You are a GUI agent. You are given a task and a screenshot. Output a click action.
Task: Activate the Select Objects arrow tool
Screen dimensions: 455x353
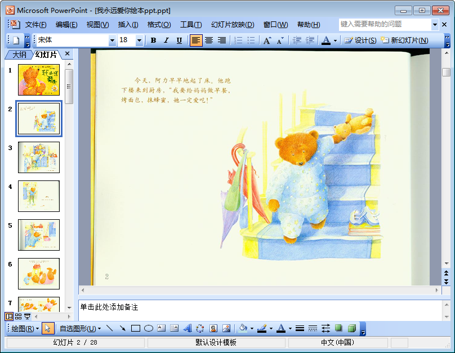[48, 328]
